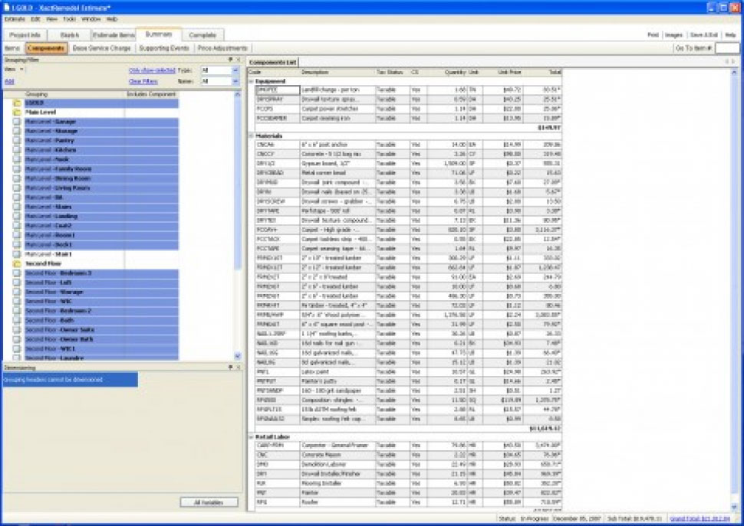Open the Name filter dropdown
Image resolution: width=744 pixels, height=526 pixels.
[235, 81]
